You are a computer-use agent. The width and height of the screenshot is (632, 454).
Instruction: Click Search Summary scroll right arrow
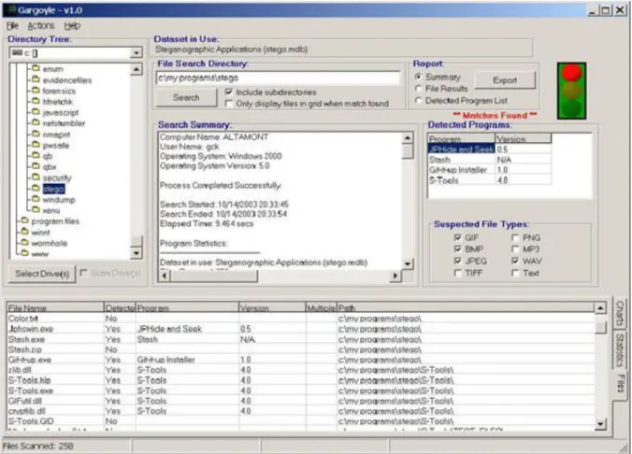pyautogui.click(x=395, y=276)
